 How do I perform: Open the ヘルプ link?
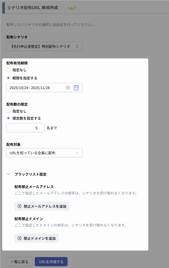71,8
